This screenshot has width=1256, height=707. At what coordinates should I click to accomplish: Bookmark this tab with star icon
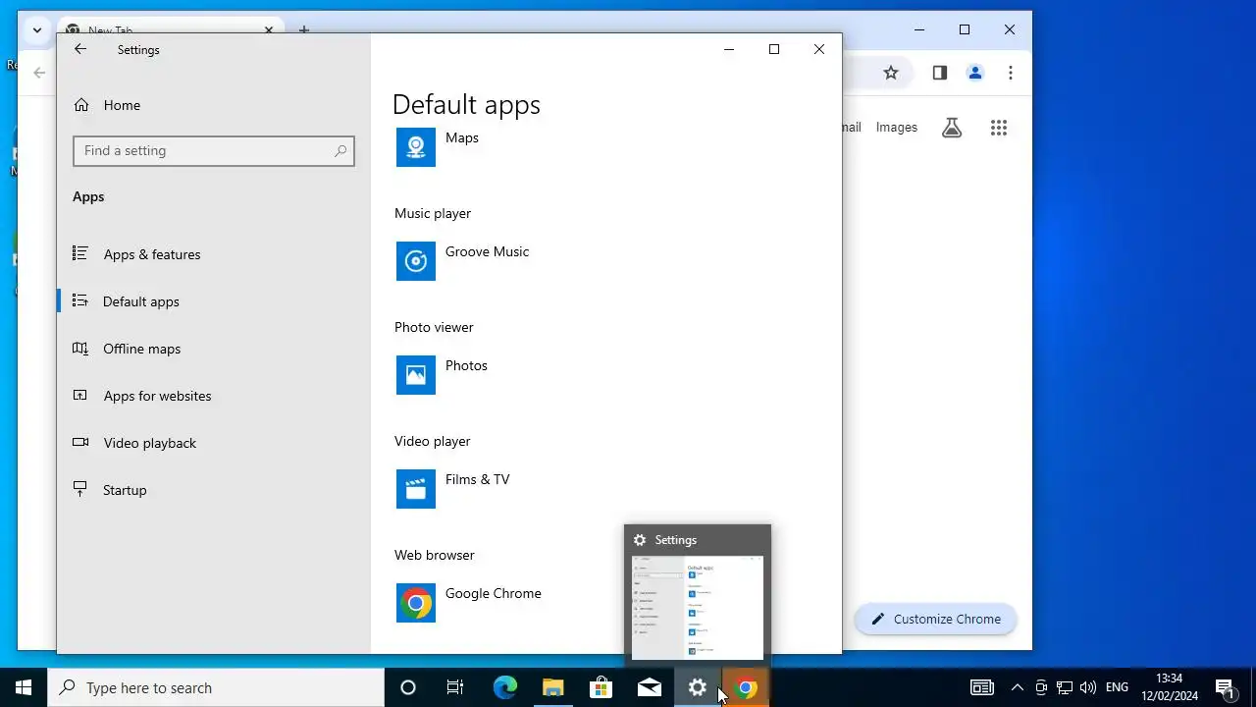coord(891,73)
